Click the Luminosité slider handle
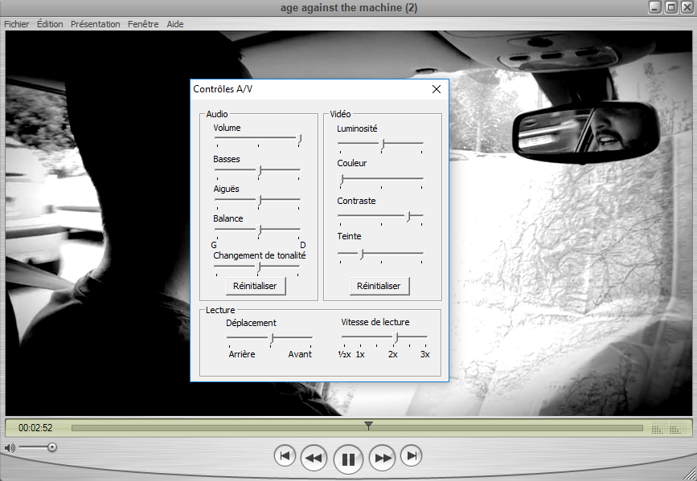This screenshot has height=481, width=697. click(383, 144)
